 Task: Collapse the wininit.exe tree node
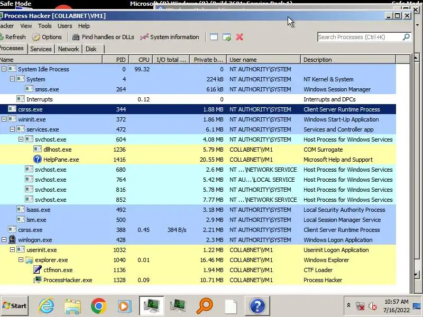click(4, 119)
